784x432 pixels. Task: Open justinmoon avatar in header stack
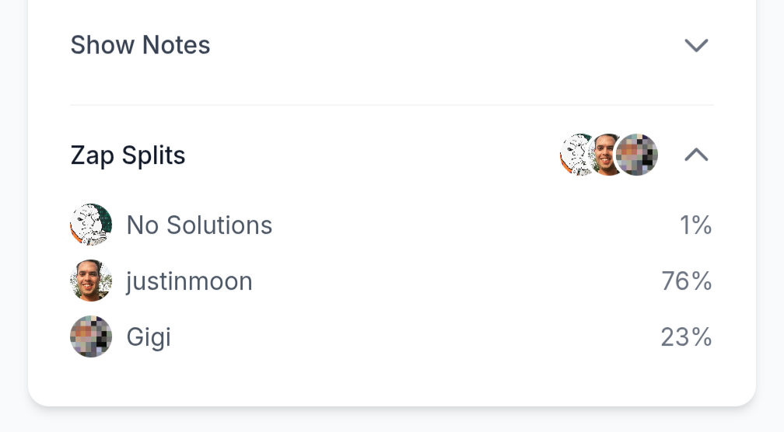(604, 155)
